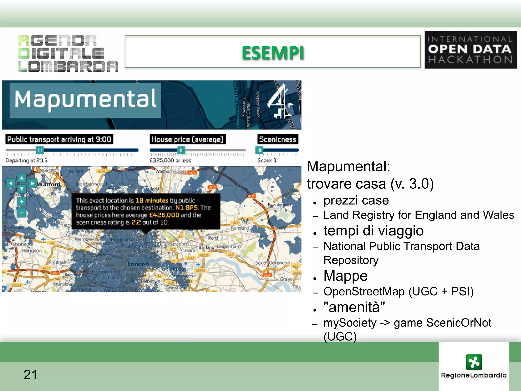This screenshot has height=391, width=521.
Task: Click the ESEMPI title box
Action: tap(272, 52)
